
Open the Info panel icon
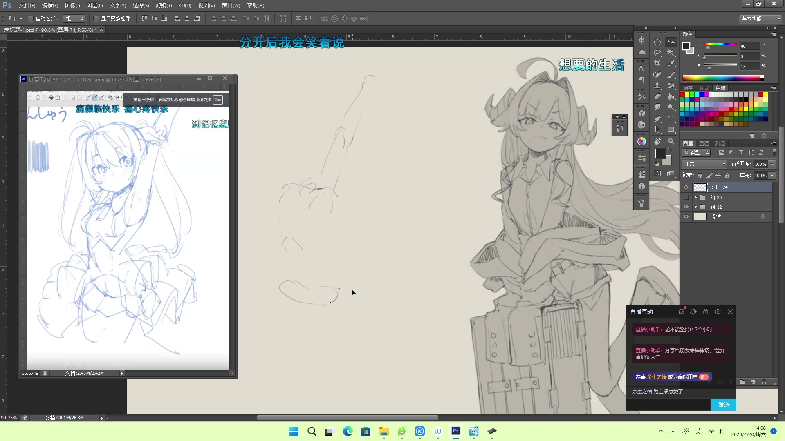(641, 187)
